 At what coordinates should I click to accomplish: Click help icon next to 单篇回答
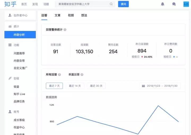coord(82,75)
